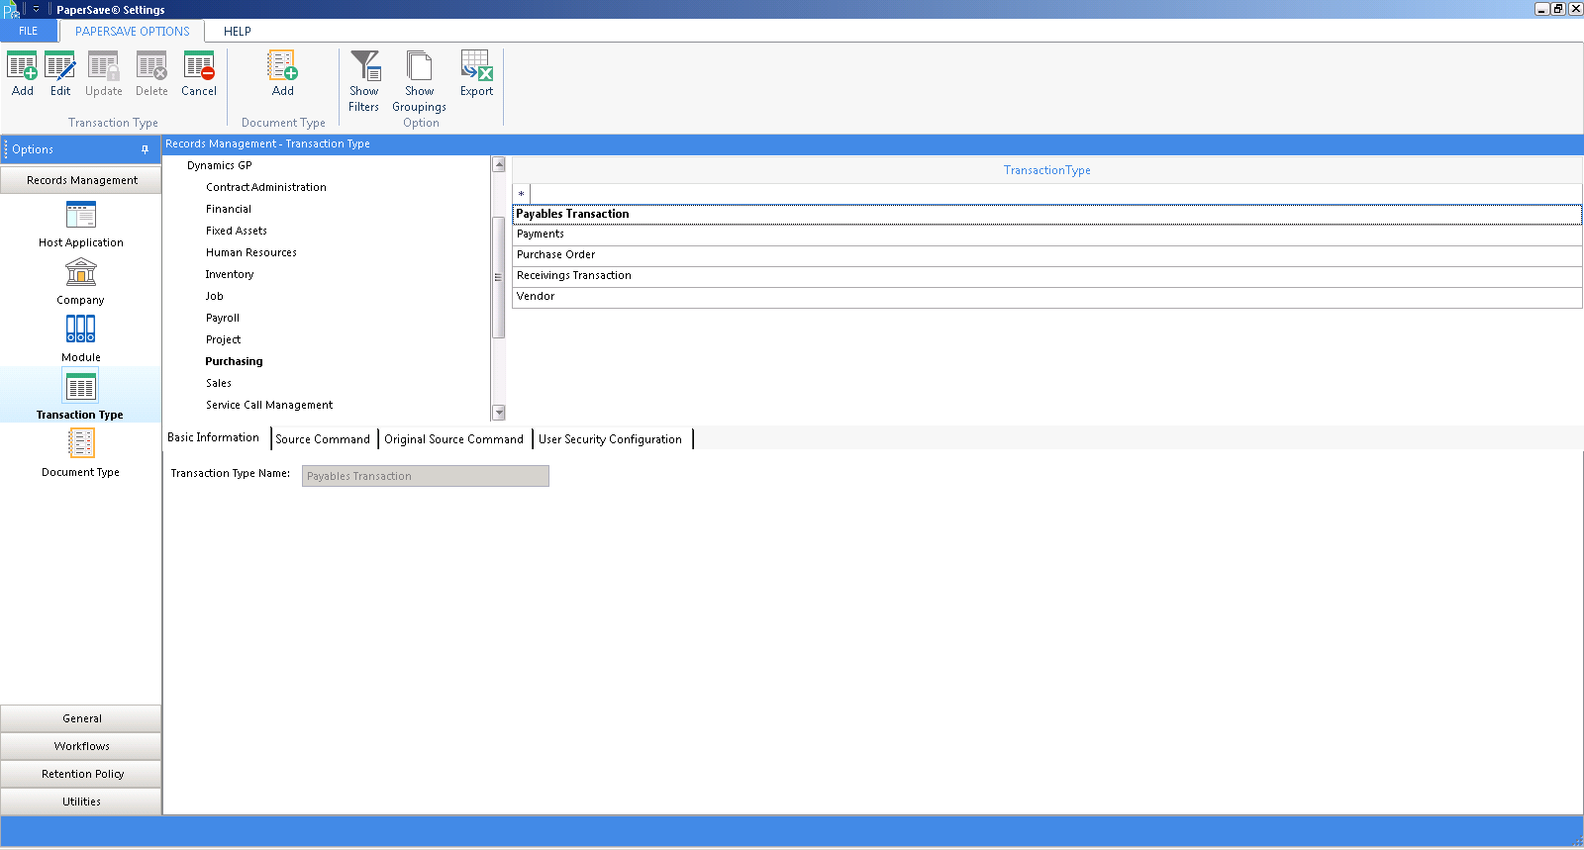Open the HELP ribbon tab

(238, 31)
